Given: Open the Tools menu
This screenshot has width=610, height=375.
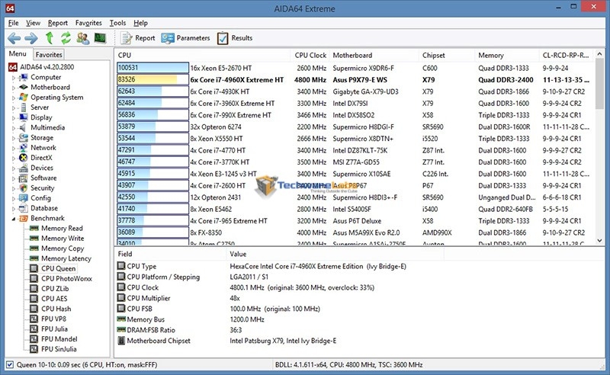Looking at the screenshot, I should point(117,23).
